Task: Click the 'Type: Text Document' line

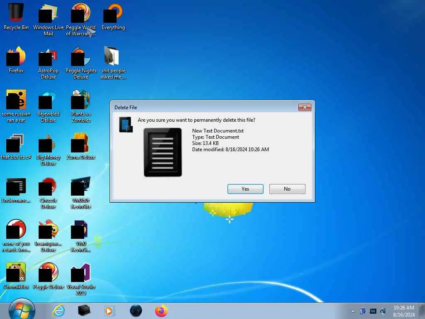Action: [215, 137]
